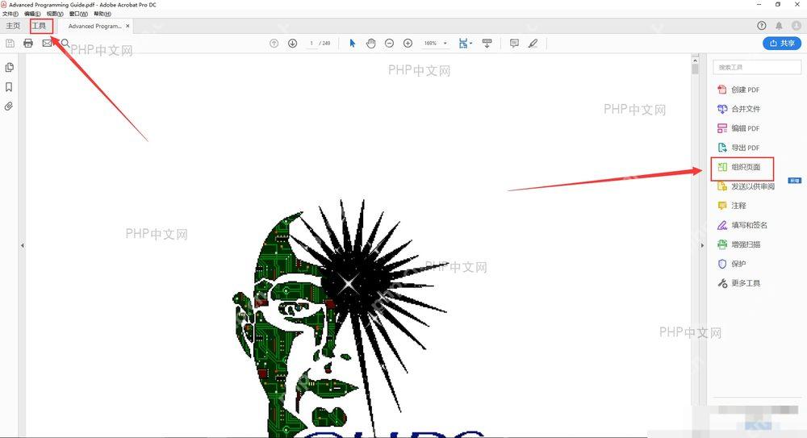Collapse left navigation pane arrow
Screen dimensions: 807x438
22,245
